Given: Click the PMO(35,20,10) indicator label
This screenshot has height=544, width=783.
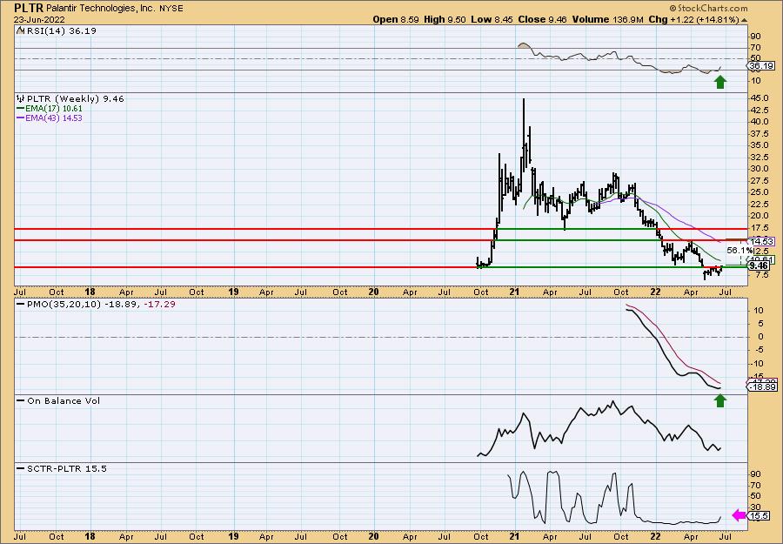Looking at the screenshot, I should coord(64,305).
